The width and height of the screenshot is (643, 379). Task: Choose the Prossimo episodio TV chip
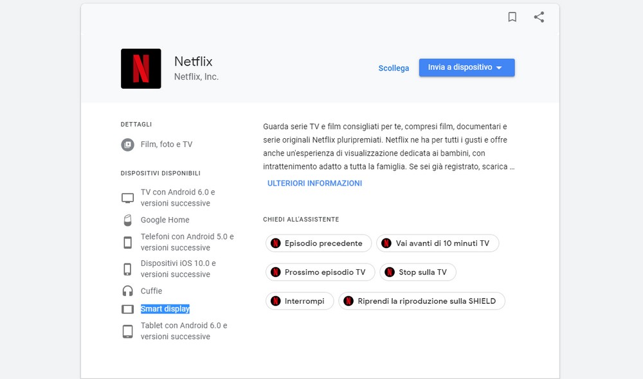point(320,272)
